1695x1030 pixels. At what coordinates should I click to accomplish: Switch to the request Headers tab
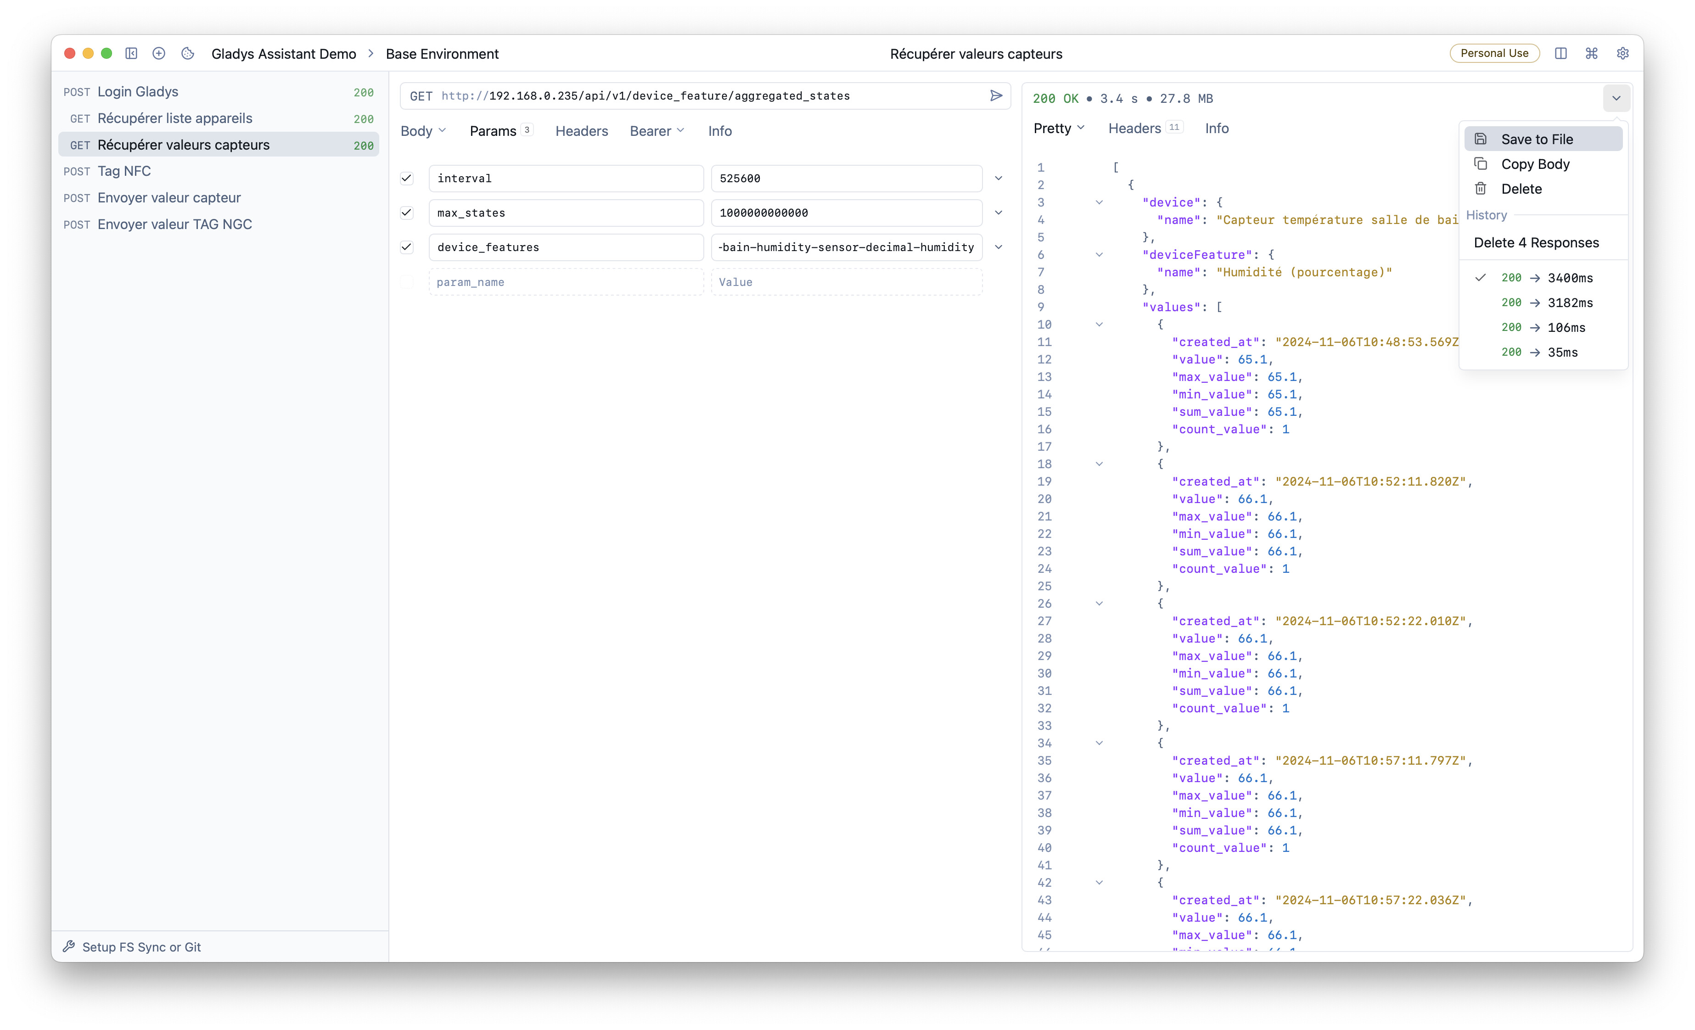(x=581, y=131)
